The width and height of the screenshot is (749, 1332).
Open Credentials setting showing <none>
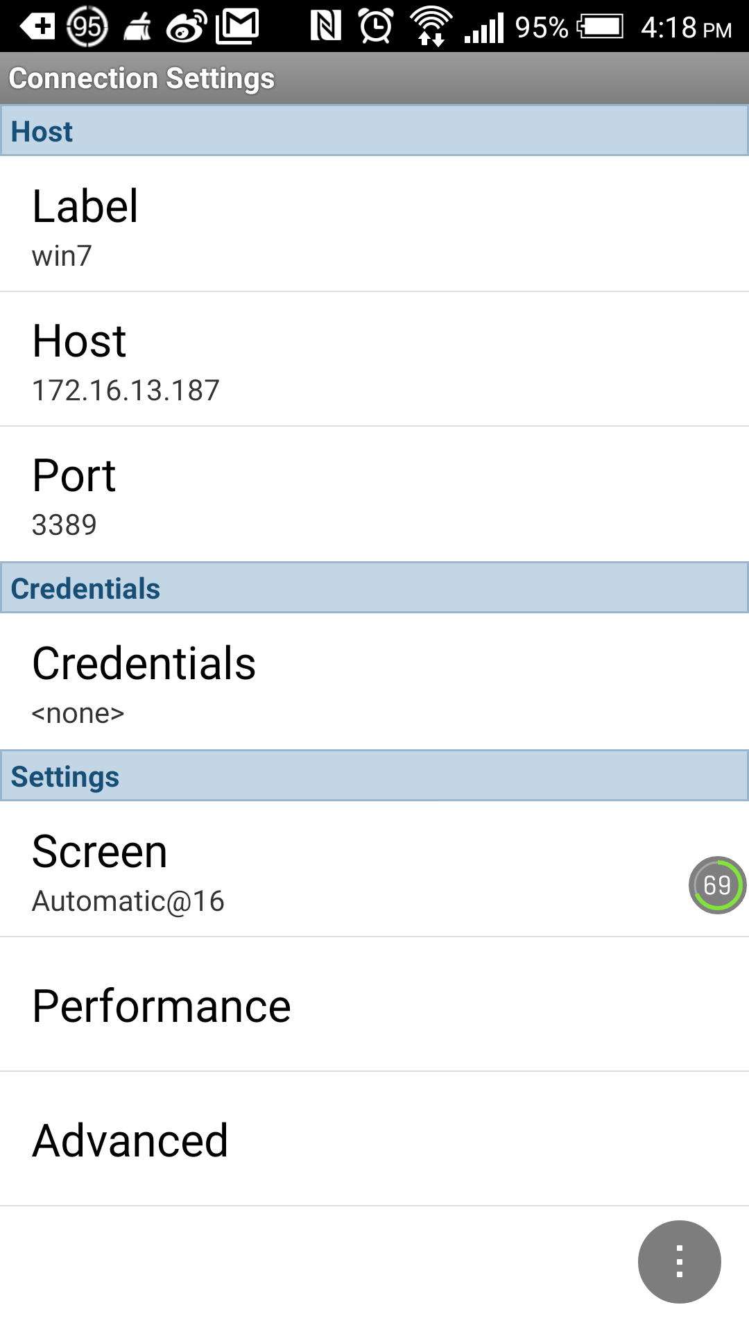point(374,681)
